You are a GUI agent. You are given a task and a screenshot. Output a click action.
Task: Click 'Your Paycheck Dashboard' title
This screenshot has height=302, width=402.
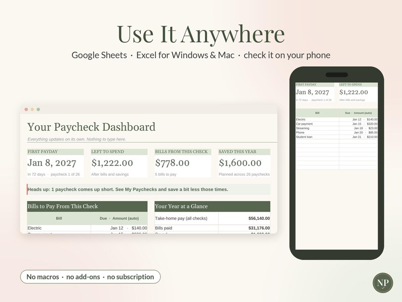tap(91, 127)
